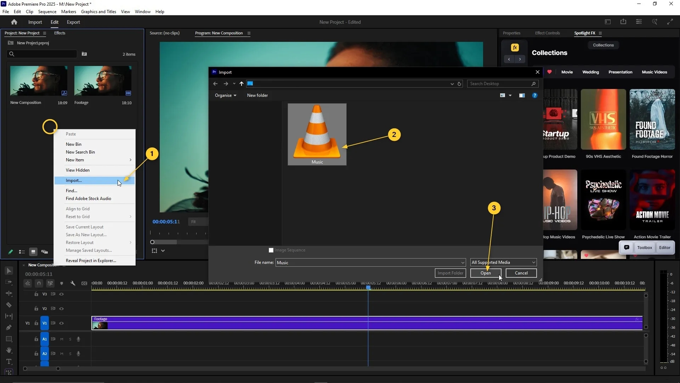The height and width of the screenshot is (383, 680).
Task: Select the Slip tool
Action: pyautogui.click(x=9, y=316)
